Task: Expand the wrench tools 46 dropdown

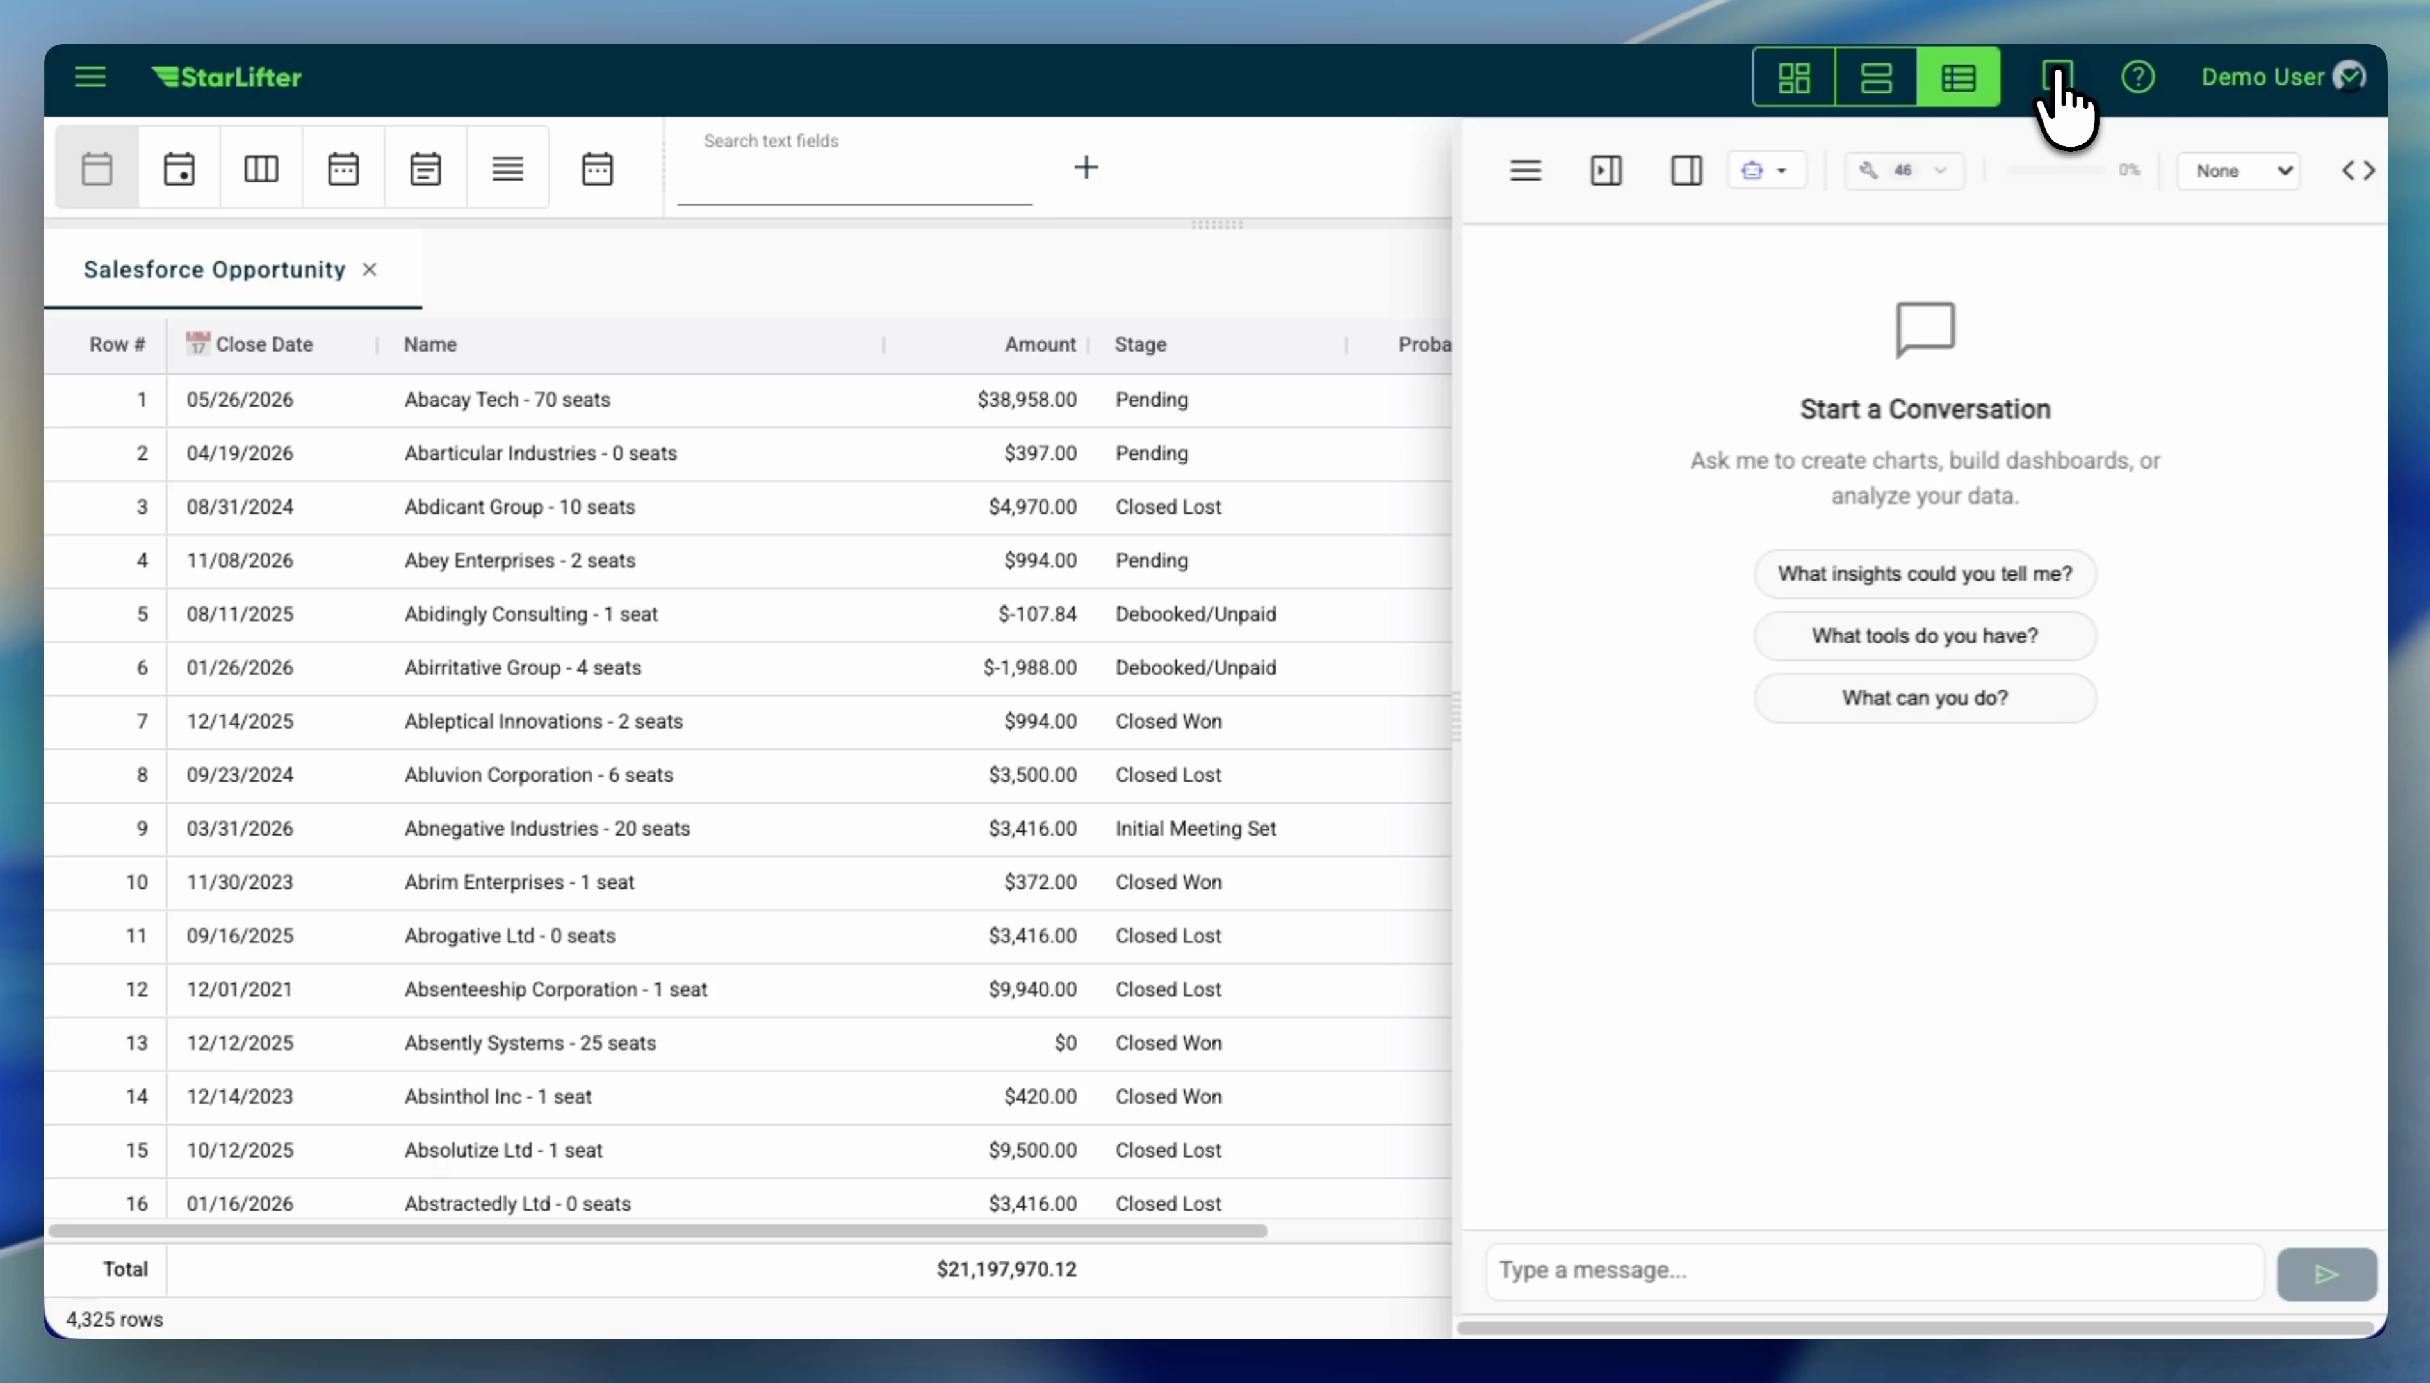Action: pyautogui.click(x=1904, y=171)
